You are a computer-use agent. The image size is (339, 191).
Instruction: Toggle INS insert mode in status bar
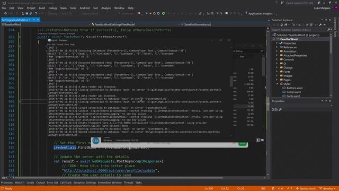tap(263, 188)
